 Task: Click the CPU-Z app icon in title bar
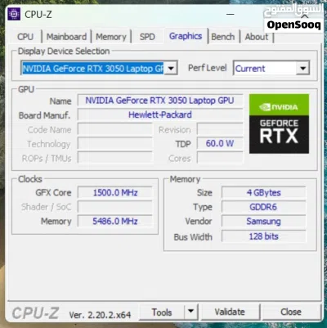tap(14, 14)
